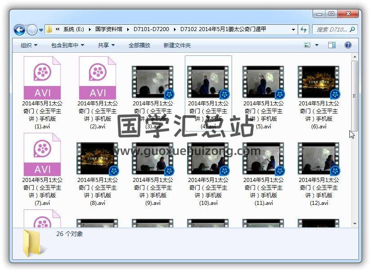This screenshot has width=371, height=272.
Task: Click the help question mark icon
Action: (348, 45)
